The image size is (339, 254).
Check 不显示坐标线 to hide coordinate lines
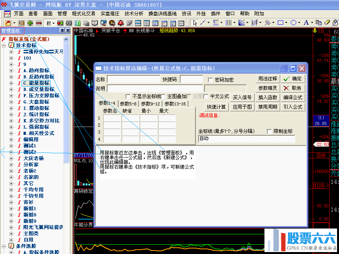tap(127, 96)
